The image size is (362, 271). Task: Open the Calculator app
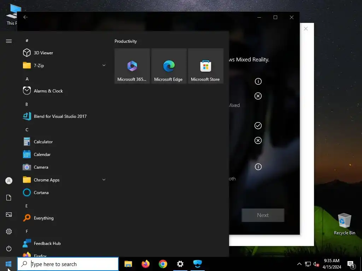(x=65, y=142)
